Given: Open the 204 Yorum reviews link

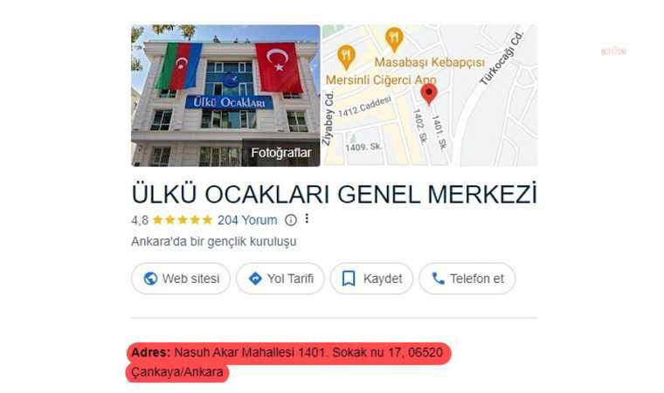Looking at the screenshot, I should [x=247, y=220].
